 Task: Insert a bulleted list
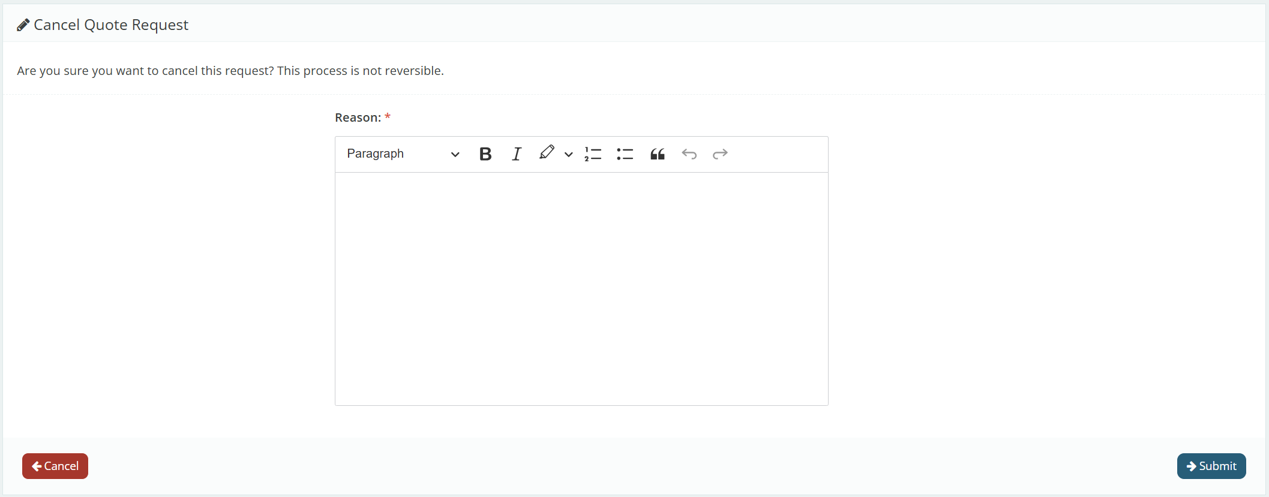coord(625,154)
